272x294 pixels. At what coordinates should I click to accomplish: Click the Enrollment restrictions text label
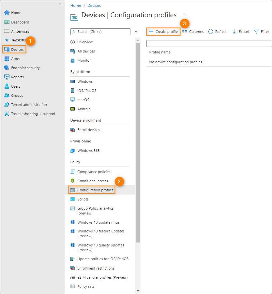coord(96,268)
